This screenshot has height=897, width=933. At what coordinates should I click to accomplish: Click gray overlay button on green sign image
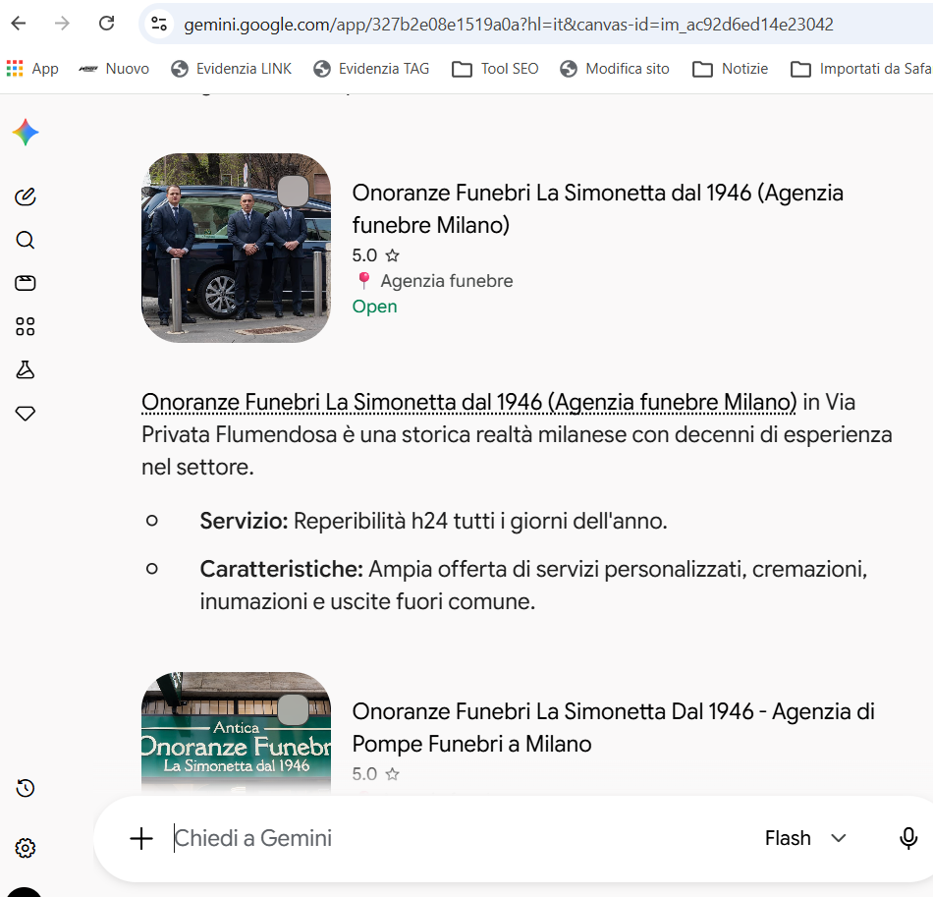tap(293, 709)
